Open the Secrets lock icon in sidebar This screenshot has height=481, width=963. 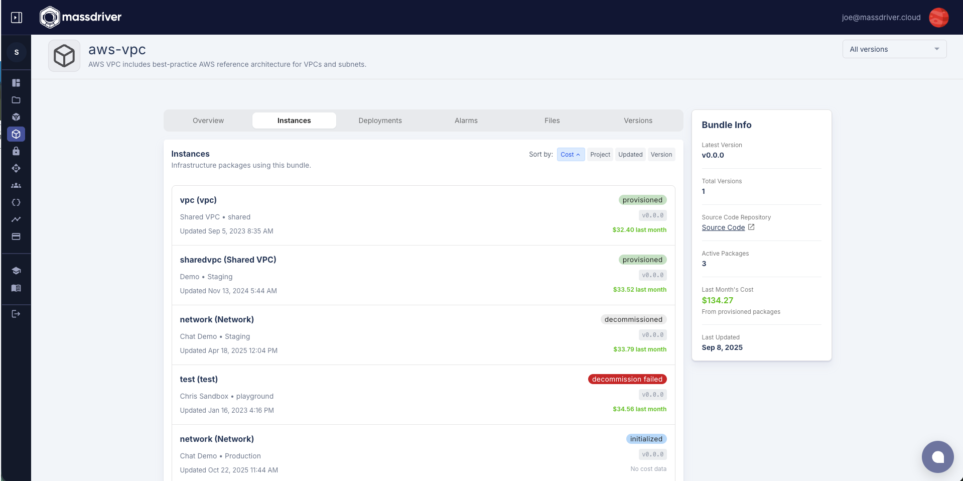(16, 151)
